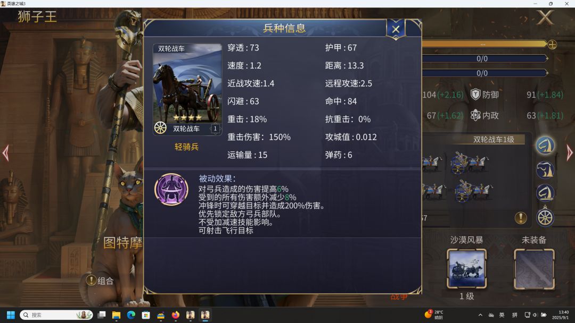The width and height of the screenshot is (575, 323).
Task: Click the 内政 atom icon
Action: point(475,115)
